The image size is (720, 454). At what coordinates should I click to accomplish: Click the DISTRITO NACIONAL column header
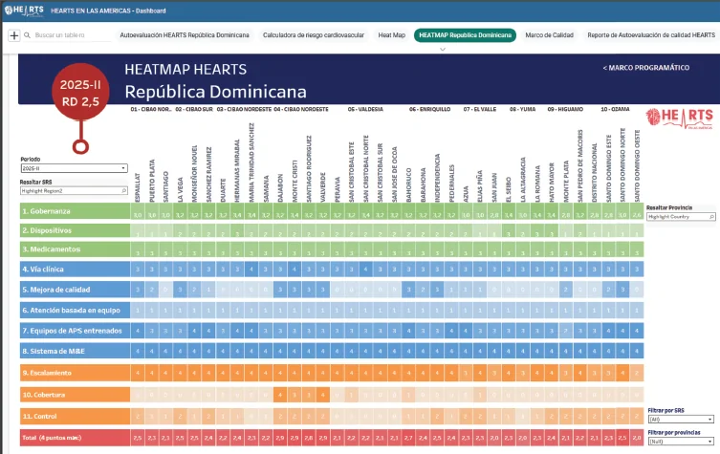click(x=594, y=173)
